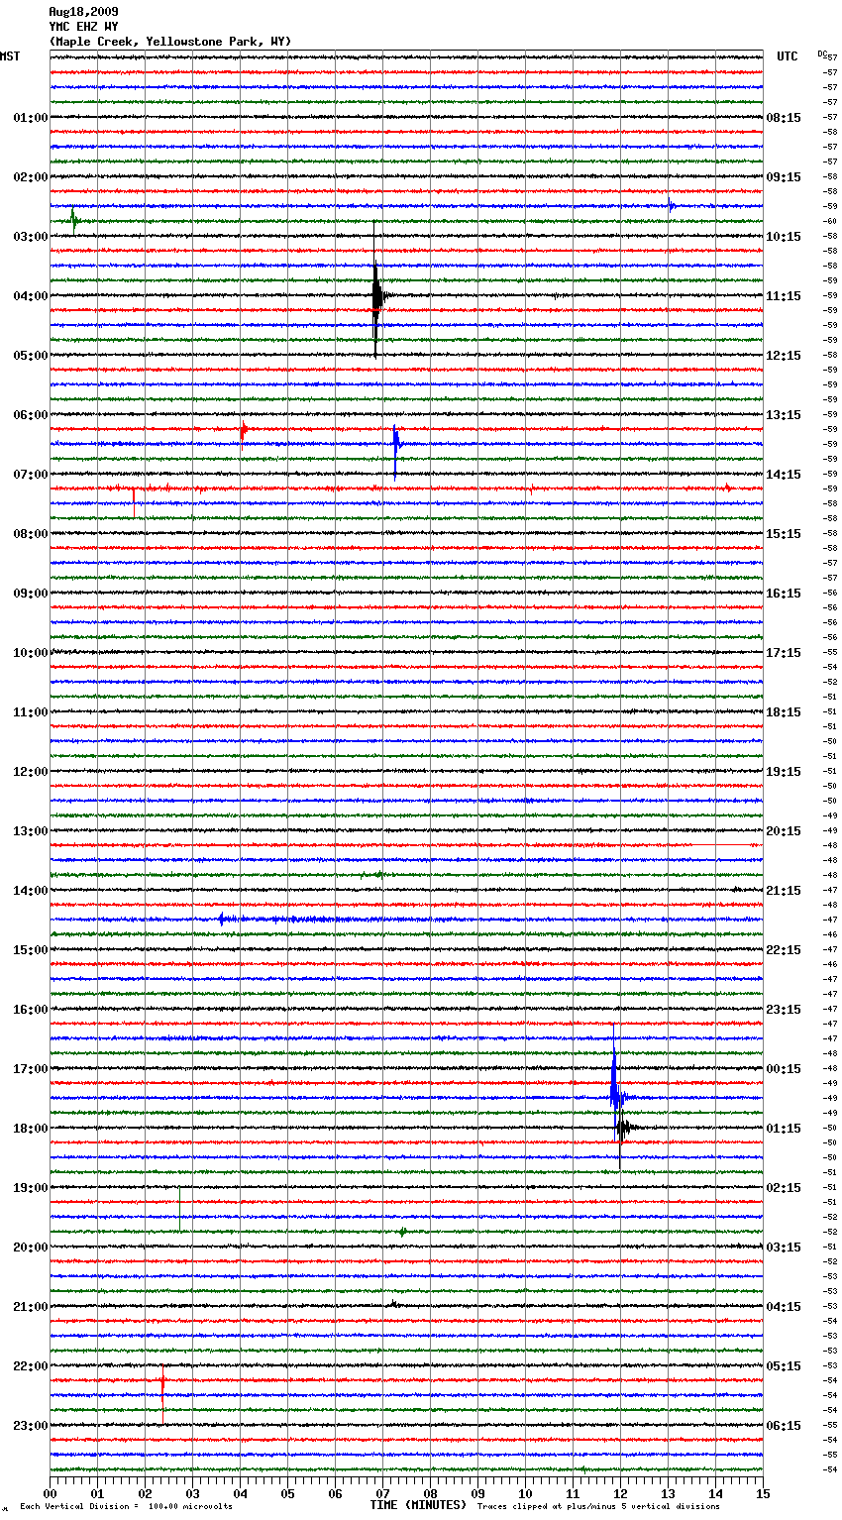Click the "TIME (MINUTES)" axis label
The image size is (842, 1520).
point(418,1505)
